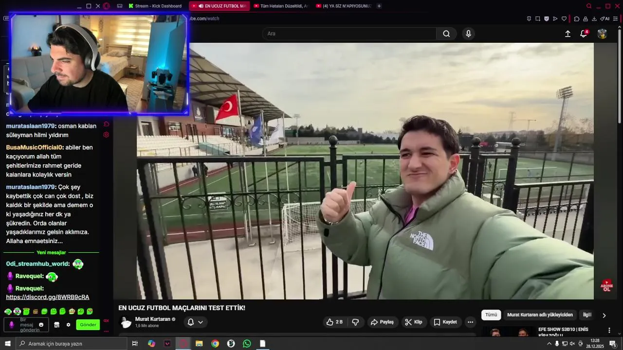Switch to the Tüm Hataları Düzeltildi tab
Image resolution: width=623 pixels, height=350 pixels.
coord(281,6)
